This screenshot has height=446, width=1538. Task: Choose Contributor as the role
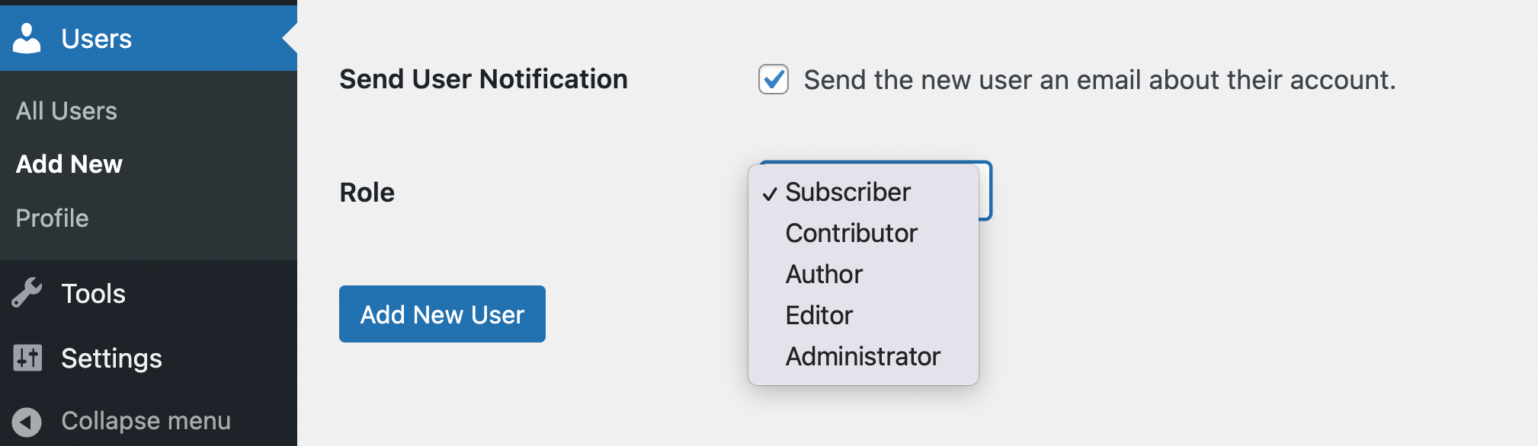(x=851, y=233)
